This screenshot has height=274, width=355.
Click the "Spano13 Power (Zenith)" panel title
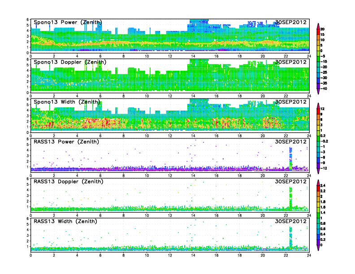tap(68, 22)
